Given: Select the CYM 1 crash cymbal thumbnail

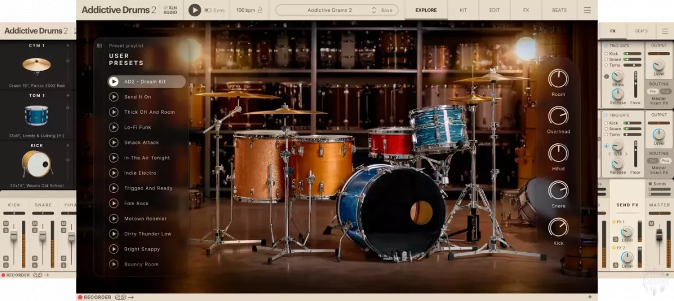Looking at the screenshot, I should click(37, 65).
